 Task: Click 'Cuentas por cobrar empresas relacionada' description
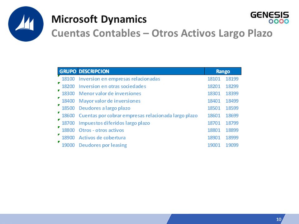click(x=138, y=116)
